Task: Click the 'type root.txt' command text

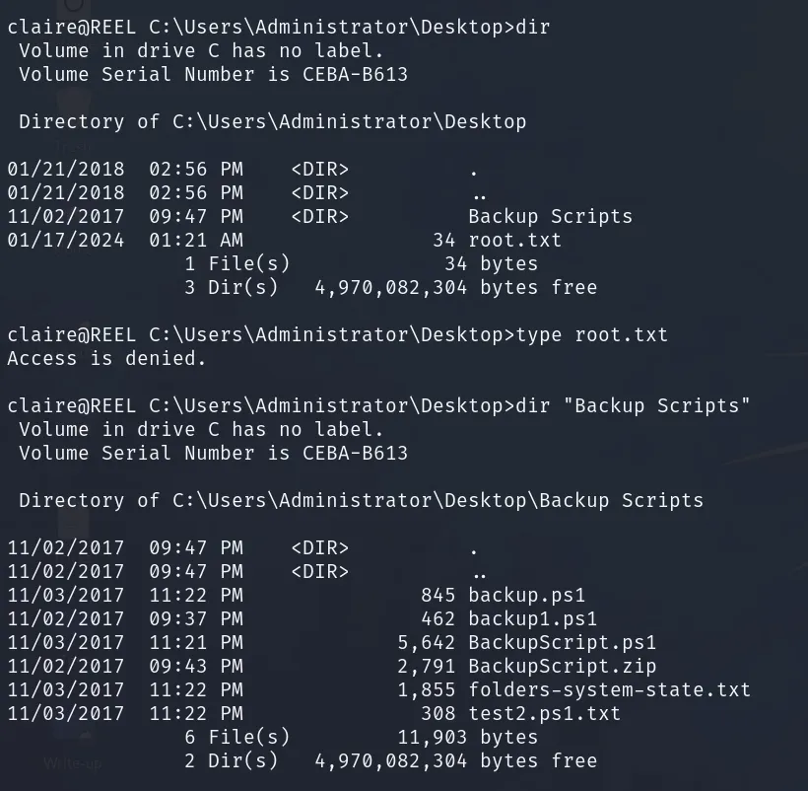Action: click(591, 334)
